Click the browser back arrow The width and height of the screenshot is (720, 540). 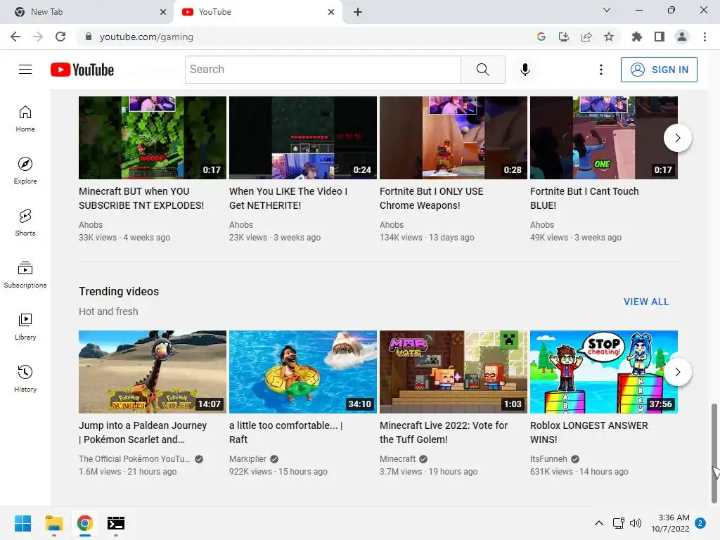(x=15, y=37)
